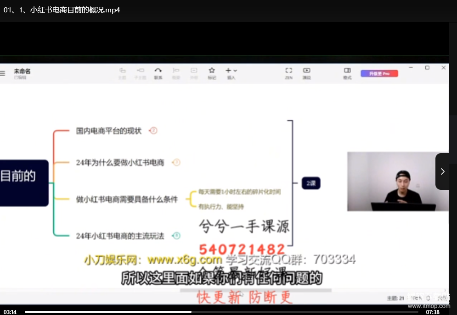The image size is (457, 315).
Task: Select the 有执行力、能坚持 subtopic
Action: 221,207
